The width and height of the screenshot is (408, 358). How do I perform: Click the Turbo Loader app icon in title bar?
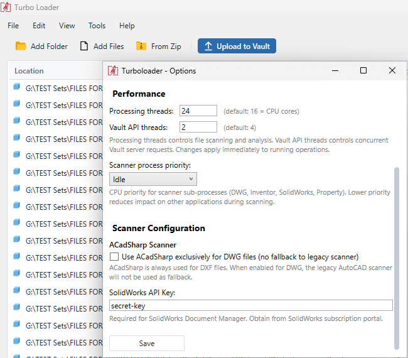6,8
